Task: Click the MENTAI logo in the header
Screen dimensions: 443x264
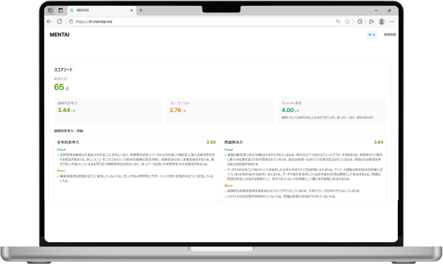Action: point(59,35)
